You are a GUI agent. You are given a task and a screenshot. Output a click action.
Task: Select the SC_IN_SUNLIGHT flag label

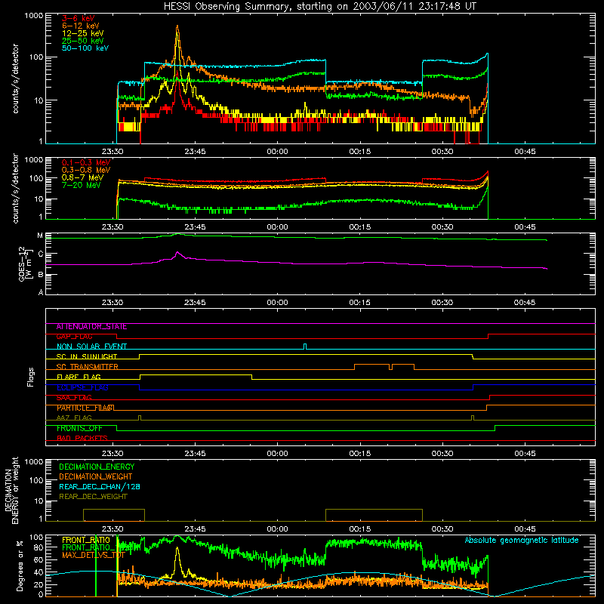87,356
